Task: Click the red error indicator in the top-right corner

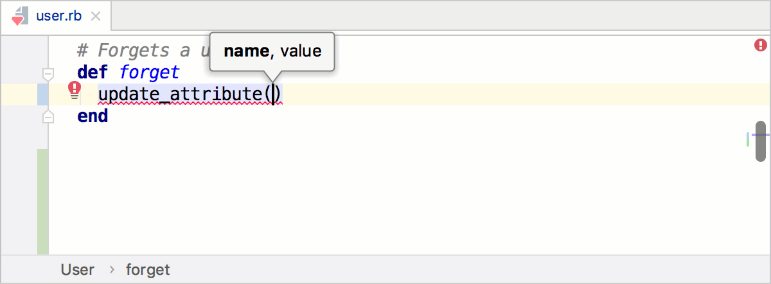Action: [x=760, y=45]
